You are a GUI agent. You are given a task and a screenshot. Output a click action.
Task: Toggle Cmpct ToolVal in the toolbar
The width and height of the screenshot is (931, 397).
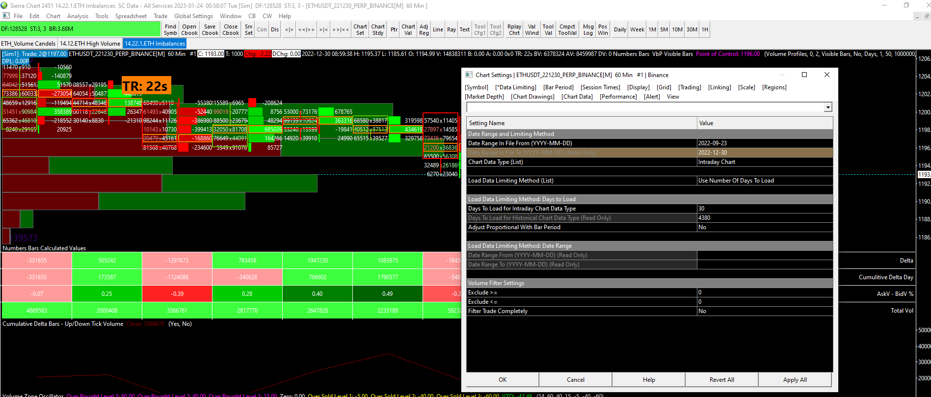coord(567,29)
